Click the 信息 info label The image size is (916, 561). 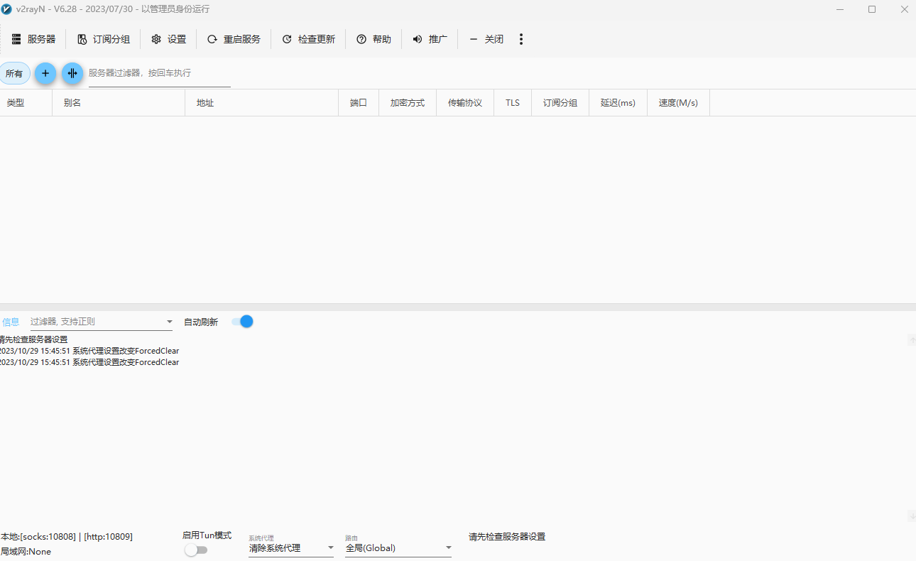click(11, 322)
